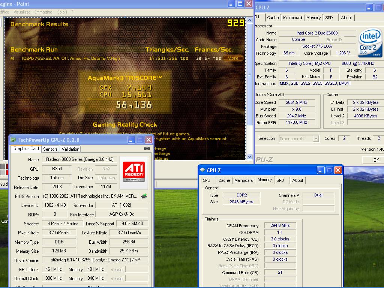This screenshot has height=288, width=384.
Task: Close the Paint window
Action: pos(249,3)
